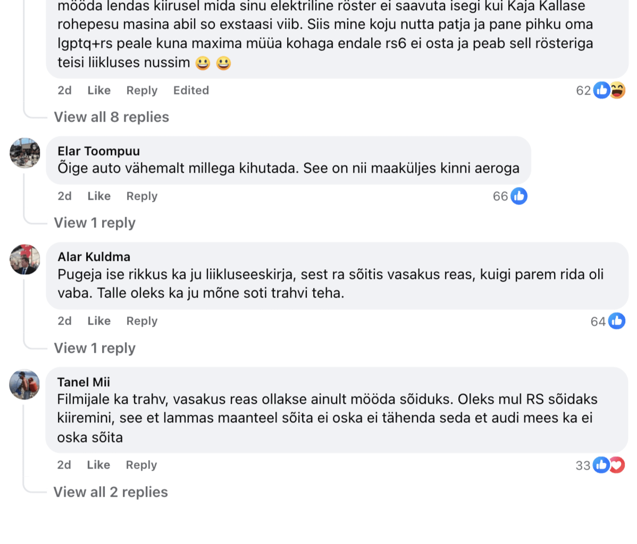Reply to Alar Kuldma's comment
This screenshot has width=637, height=544.
tap(141, 321)
